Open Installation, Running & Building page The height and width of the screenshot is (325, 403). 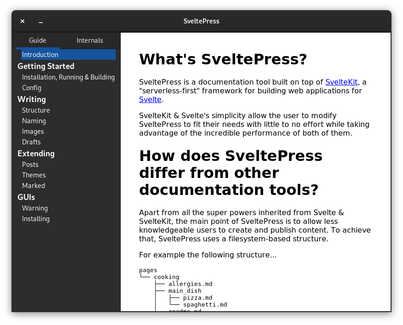click(x=68, y=77)
